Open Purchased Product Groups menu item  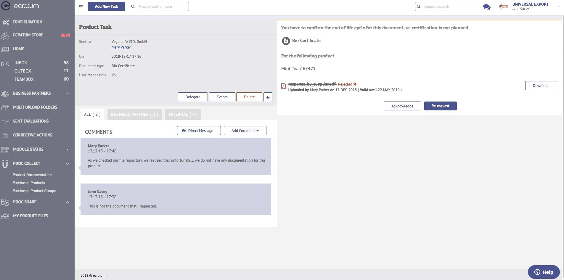(34, 191)
